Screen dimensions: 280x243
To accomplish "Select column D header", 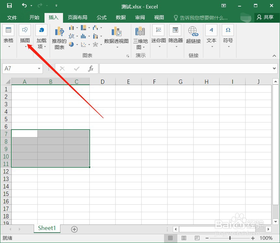I will click(x=103, y=82).
